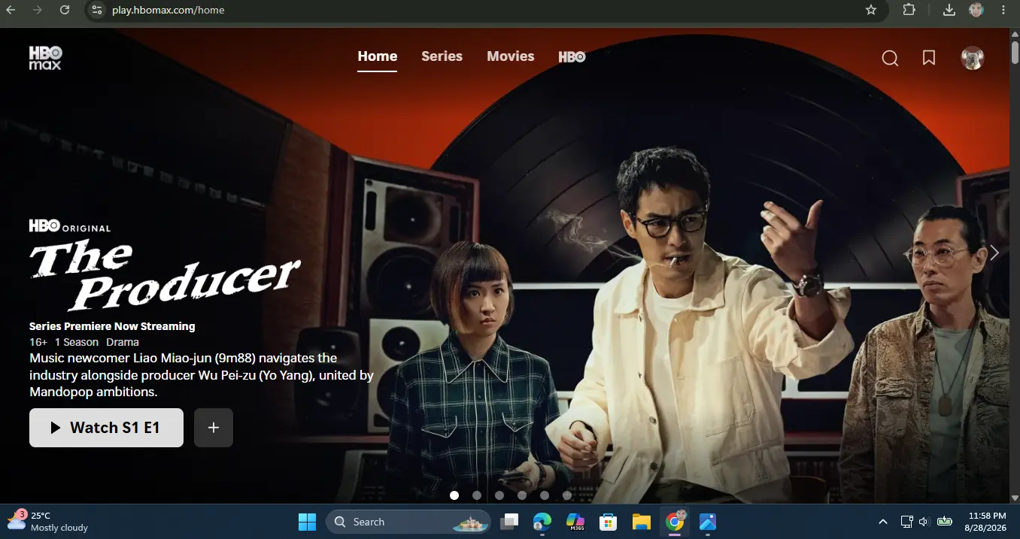Image resolution: width=1020 pixels, height=539 pixels.
Task: Open Windows Start menu
Action: point(307,522)
